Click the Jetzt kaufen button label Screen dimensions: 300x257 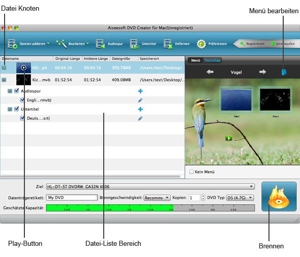(x=285, y=44)
